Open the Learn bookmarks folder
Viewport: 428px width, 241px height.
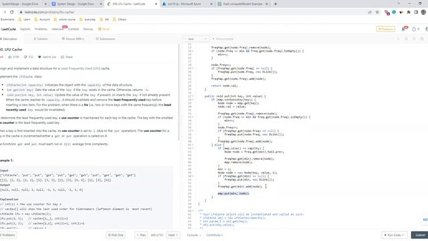pyautogui.click(x=24, y=19)
